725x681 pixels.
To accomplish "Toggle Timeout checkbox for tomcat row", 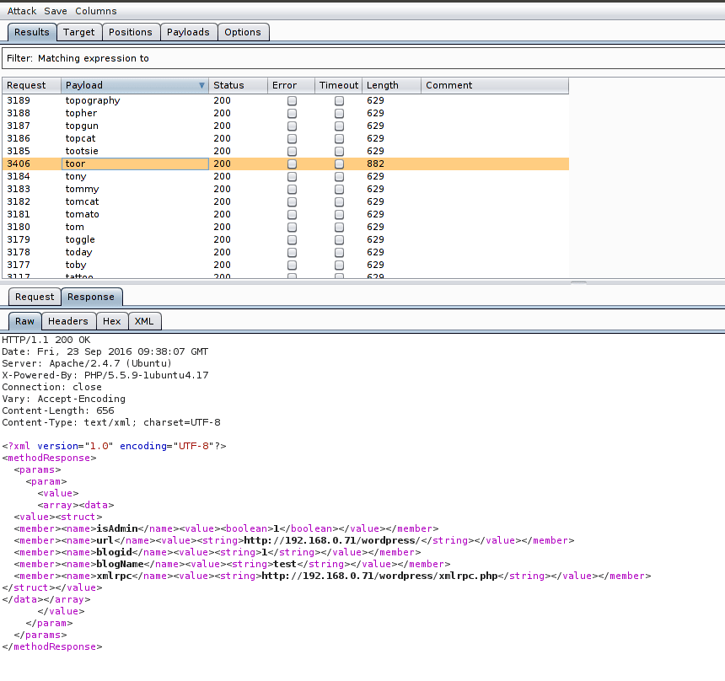I will click(339, 201).
